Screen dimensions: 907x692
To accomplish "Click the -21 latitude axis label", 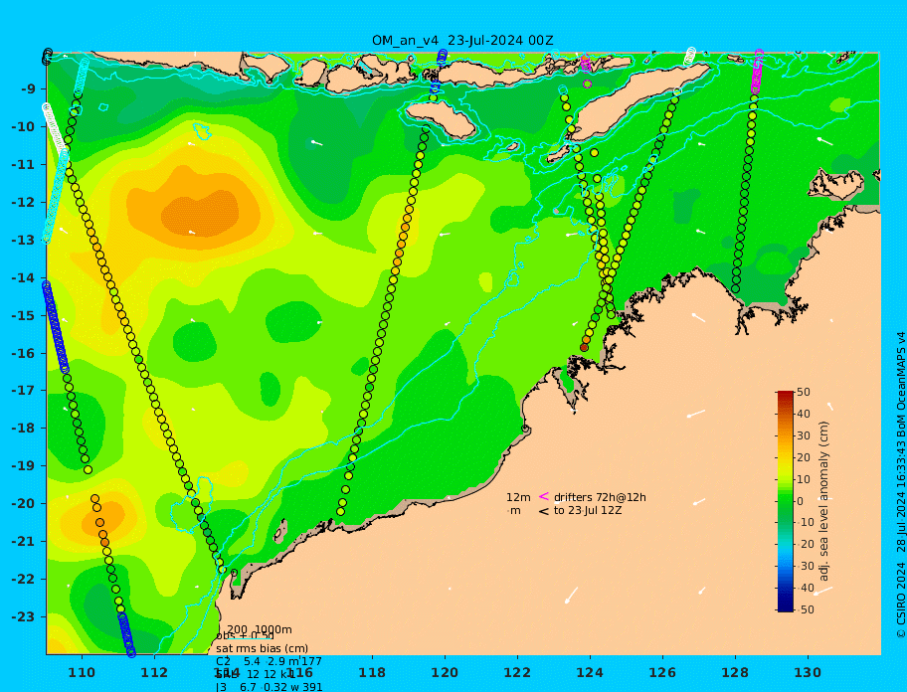I will 23,542.
